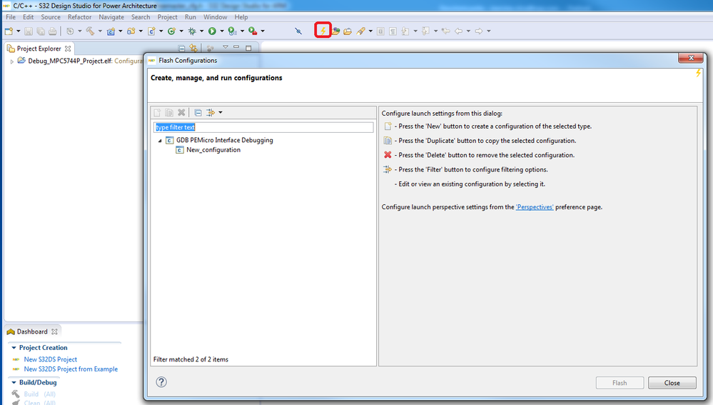Click the Close button in the dialog
The height and width of the screenshot is (405, 713).
point(672,383)
